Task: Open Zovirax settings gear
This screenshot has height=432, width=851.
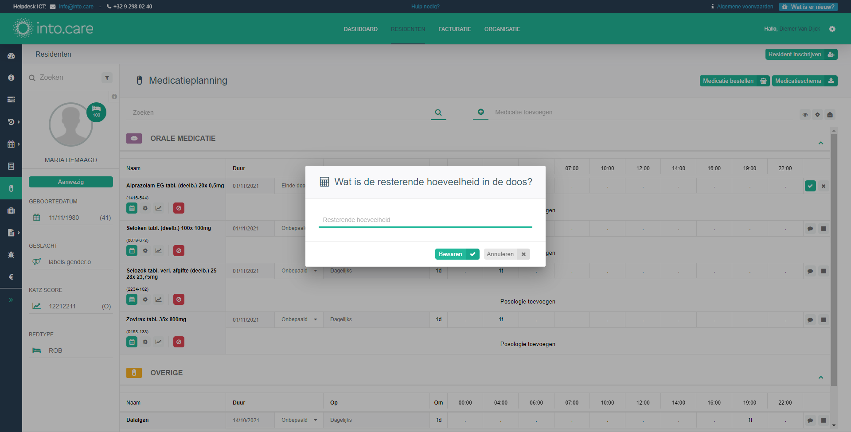Action: (x=145, y=342)
